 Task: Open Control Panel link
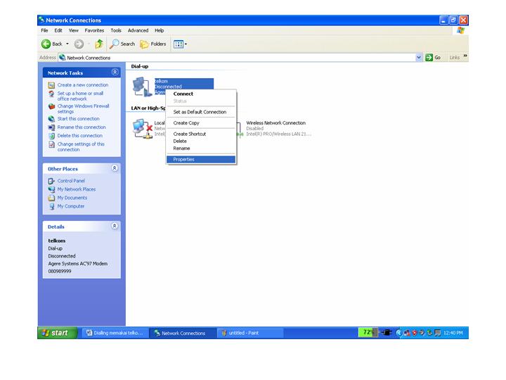click(71, 181)
